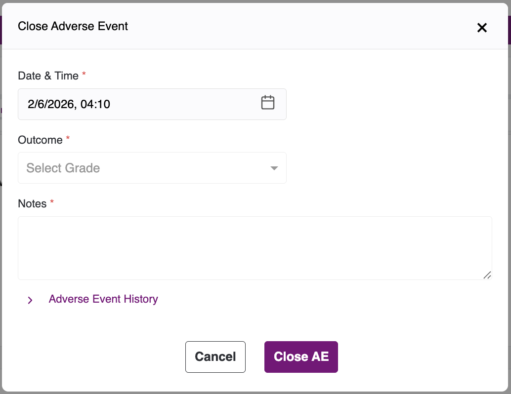Click the red asterisk beside Date & Time
The width and height of the screenshot is (511, 394).
click(84, 75)
